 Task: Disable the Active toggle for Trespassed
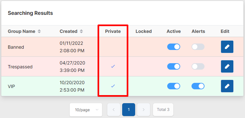point(174,66)
